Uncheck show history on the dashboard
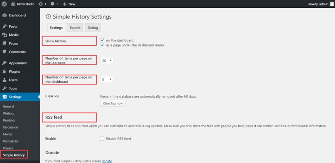335x163 pixels. [102, 40]
